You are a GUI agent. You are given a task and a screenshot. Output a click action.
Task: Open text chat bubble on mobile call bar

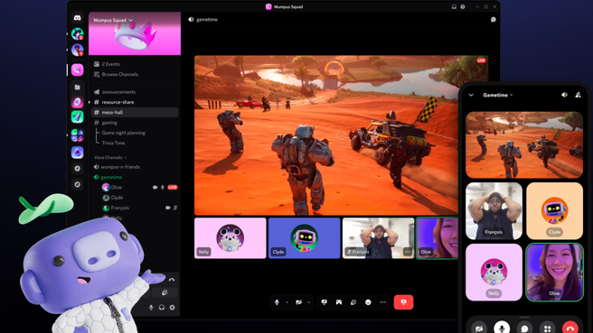coord(524,328)
